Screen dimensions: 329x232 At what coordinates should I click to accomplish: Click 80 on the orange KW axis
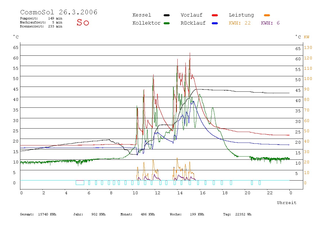[x=307, y=100]
